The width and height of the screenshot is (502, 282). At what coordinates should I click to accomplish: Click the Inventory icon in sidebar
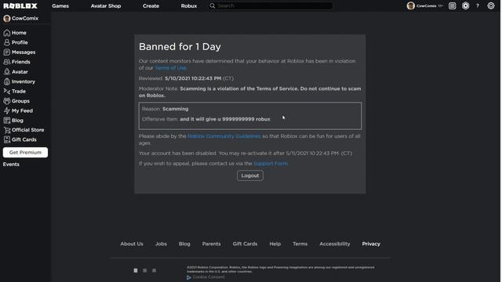(7, 81)
